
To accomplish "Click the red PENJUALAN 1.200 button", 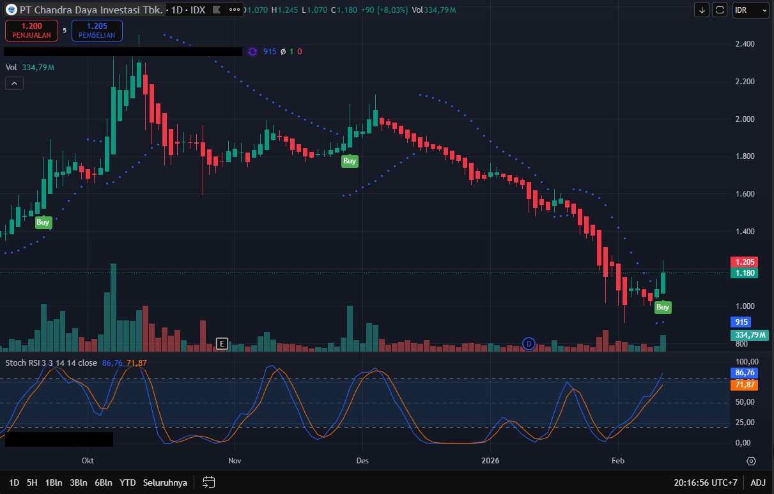I will tap(31, 30).
